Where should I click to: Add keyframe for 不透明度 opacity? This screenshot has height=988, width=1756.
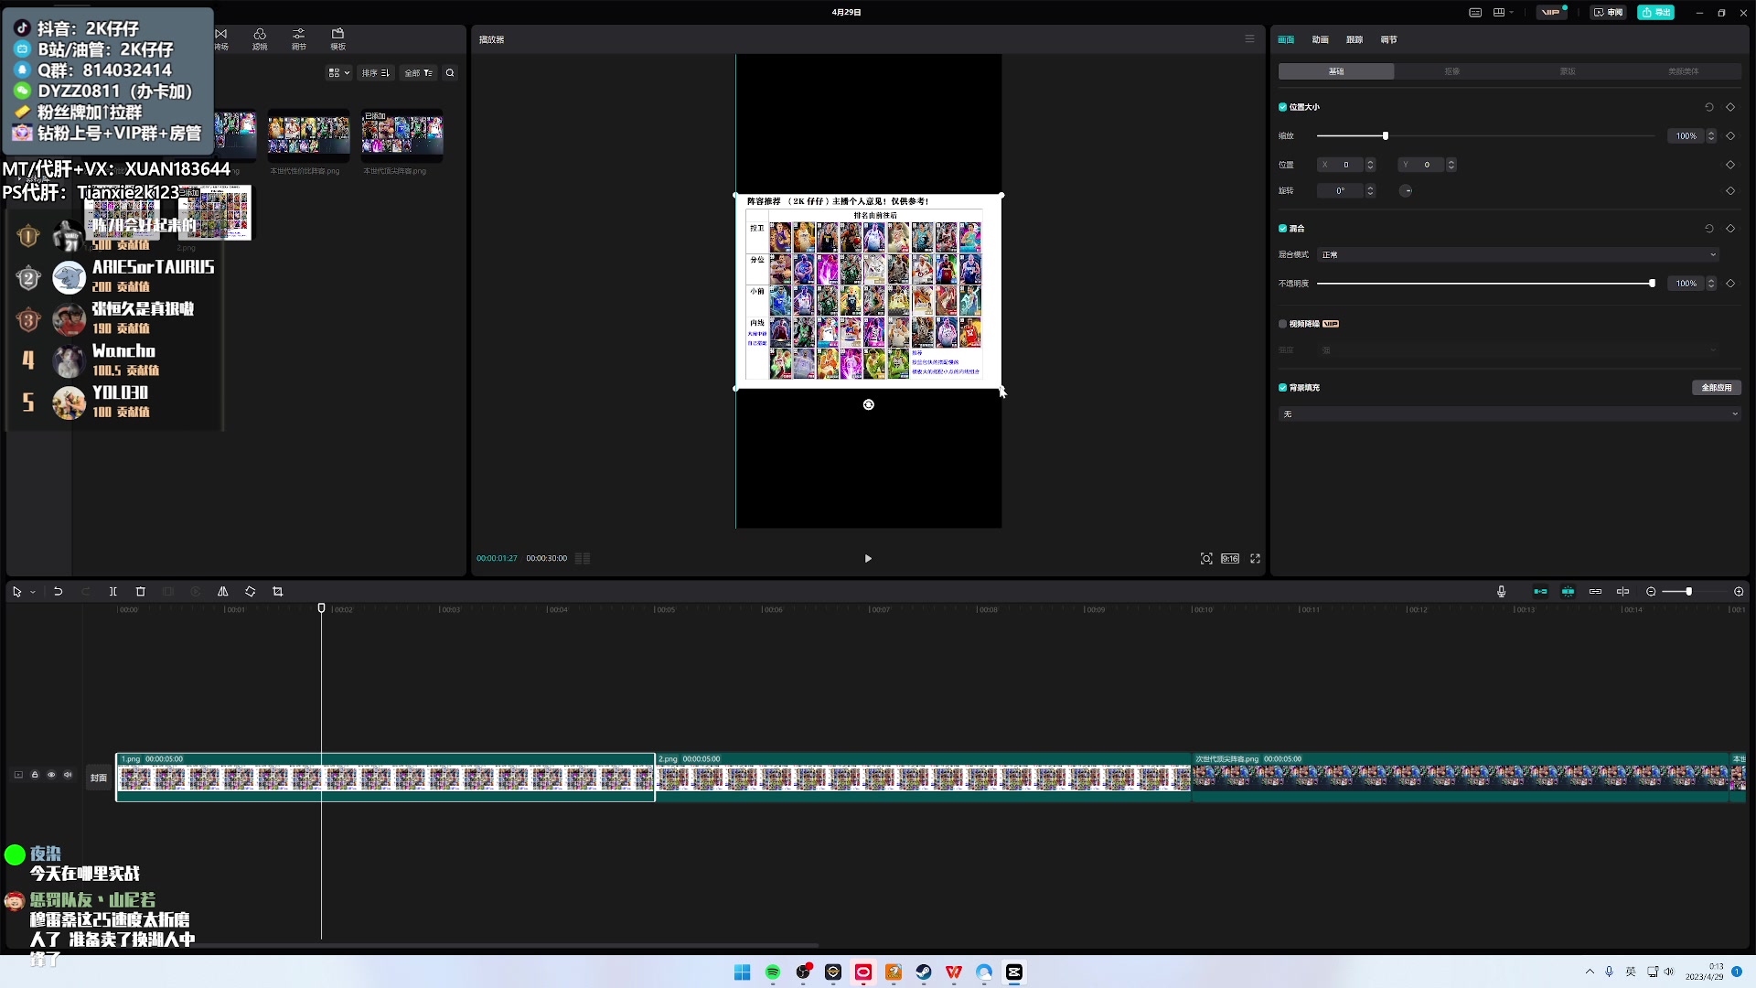coord(1730,284)
